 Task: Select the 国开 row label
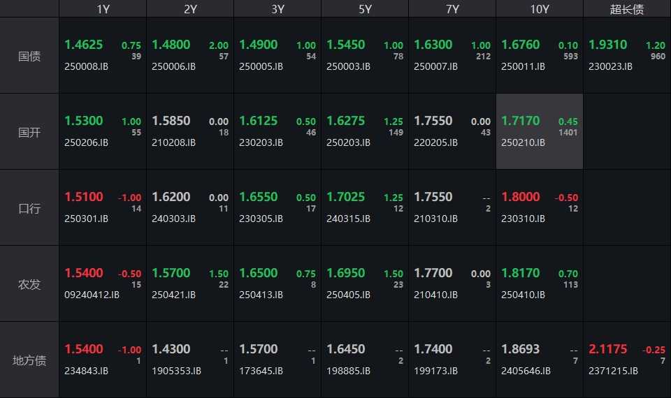29,132
